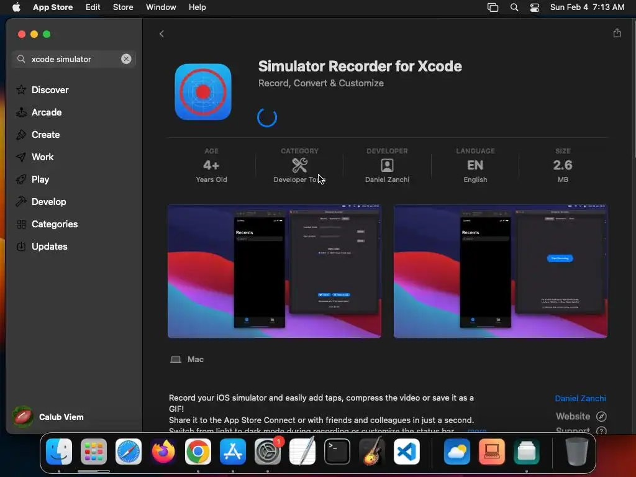Open the Trash in the Dock
636x477 pixels.
click(x=577, y=451)
